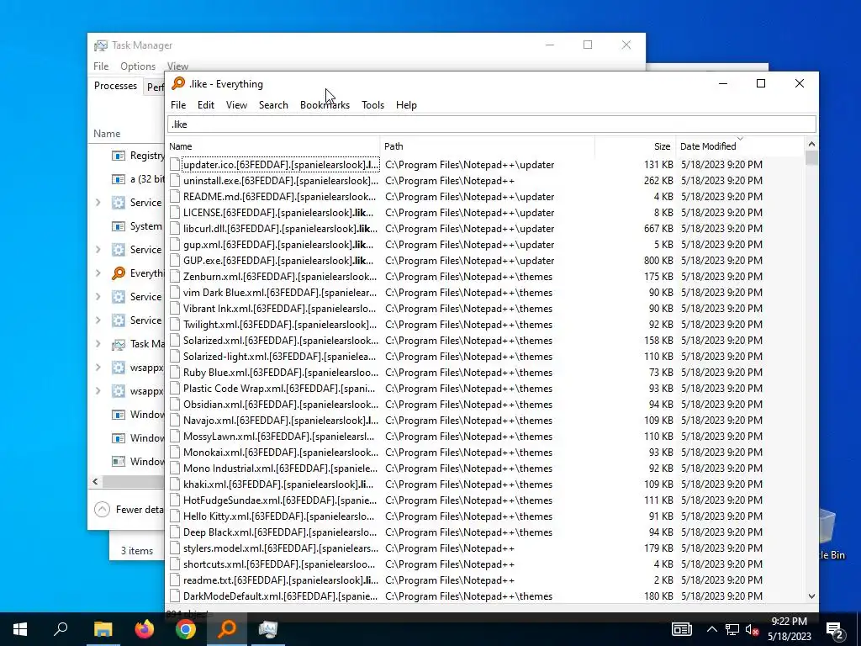This screenshot has height=646, width=861.
Task: Click the file icon beside LICENSE result
Action: (175, 212)
